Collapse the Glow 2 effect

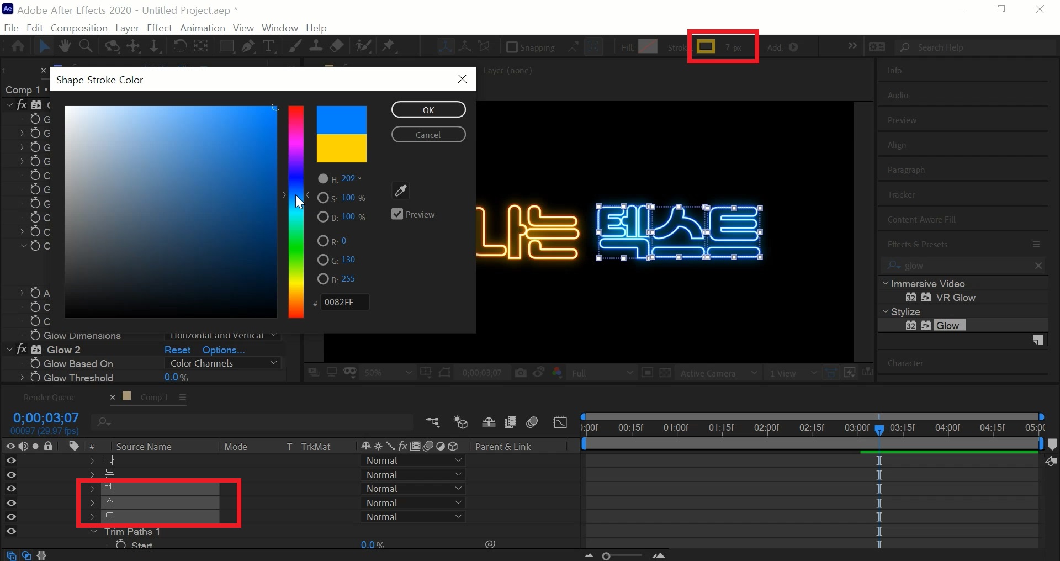(9, 350)
